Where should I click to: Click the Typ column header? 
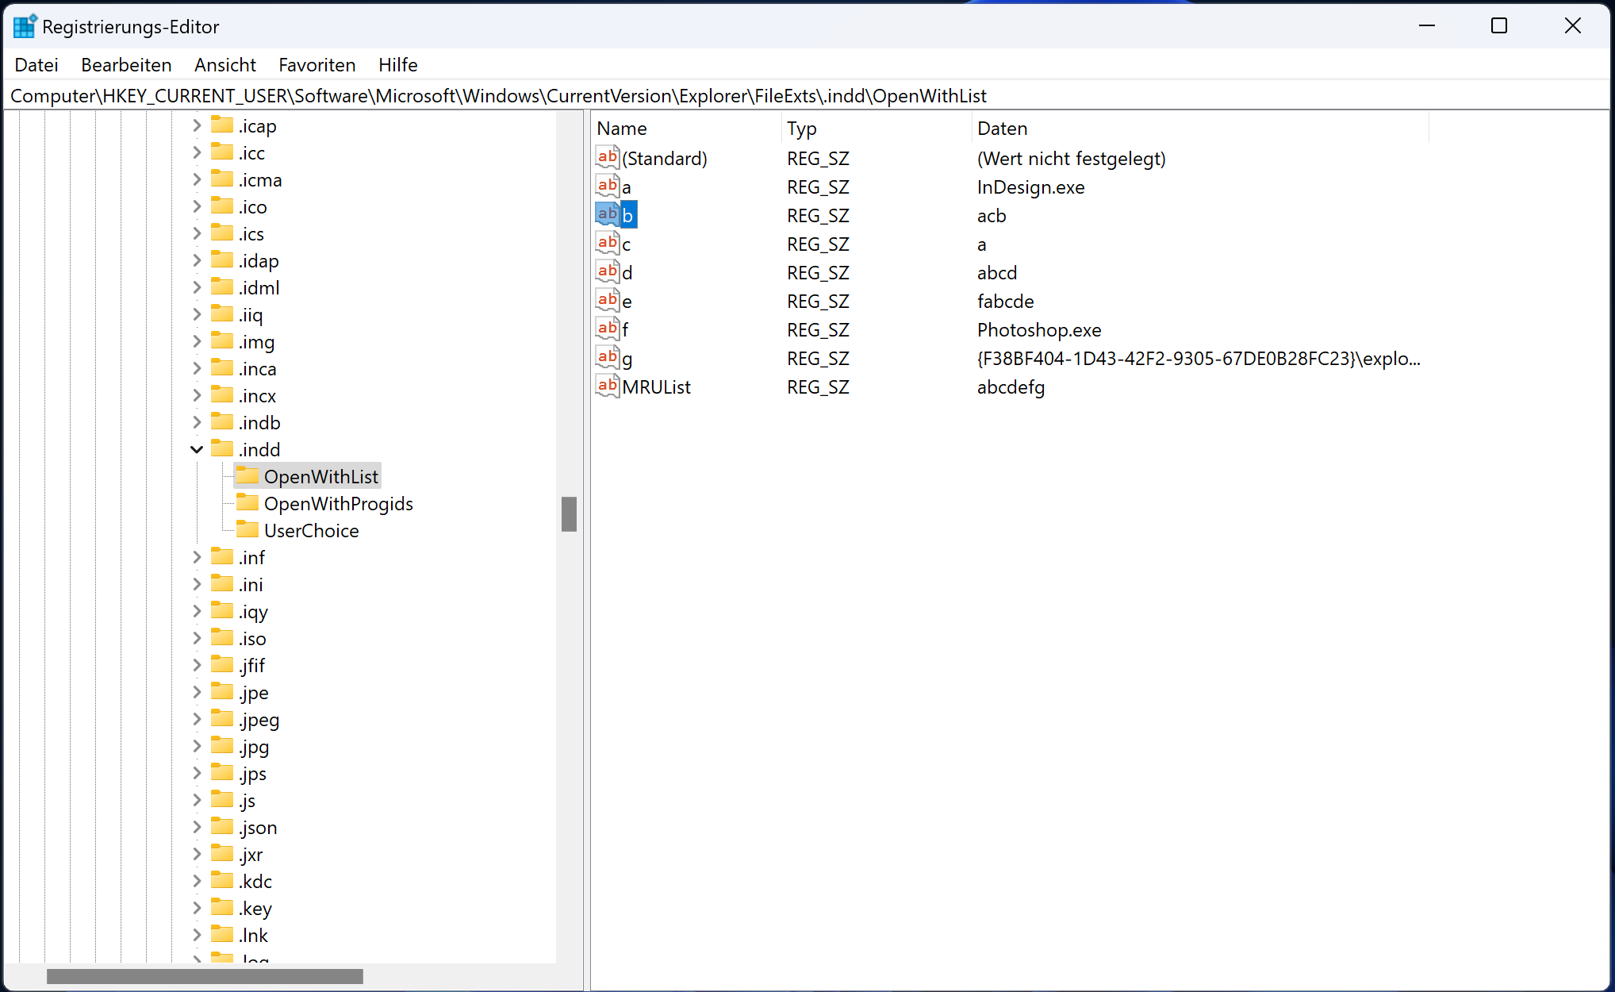(x=801, y=128)
